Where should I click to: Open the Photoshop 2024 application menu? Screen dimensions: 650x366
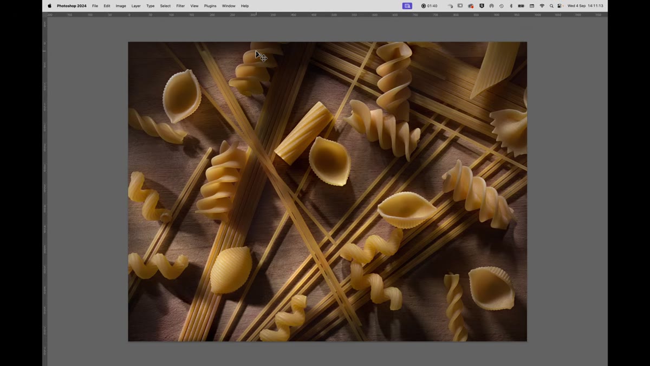coord(71,6)
